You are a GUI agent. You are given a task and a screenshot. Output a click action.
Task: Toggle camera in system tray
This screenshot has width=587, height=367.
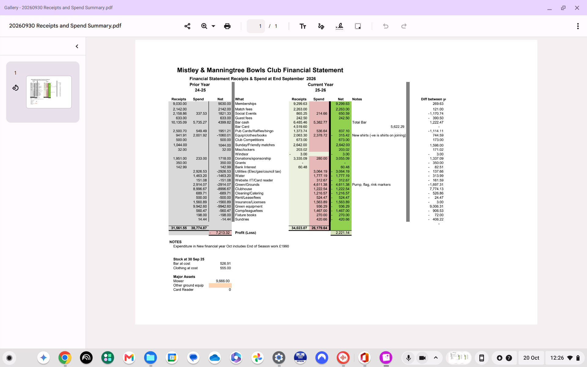point(422,358)
